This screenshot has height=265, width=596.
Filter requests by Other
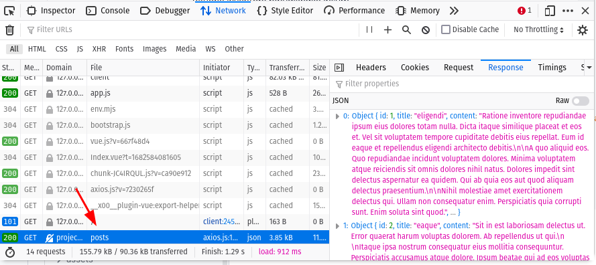coord(234,49)
